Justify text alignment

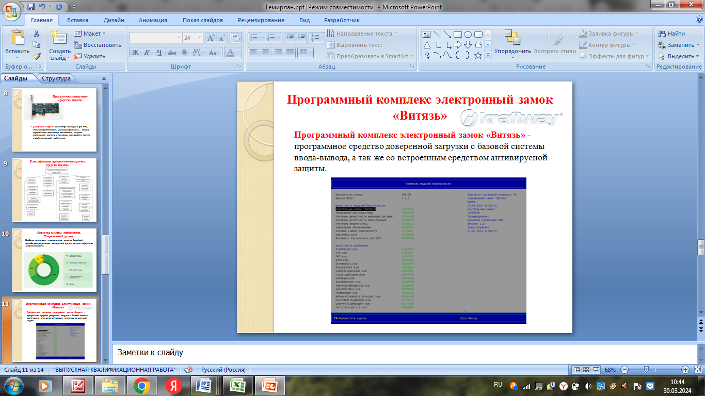291,53
